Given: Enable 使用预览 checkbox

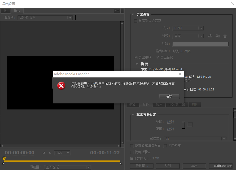Looking at the screenshot, I should point(165,146).
